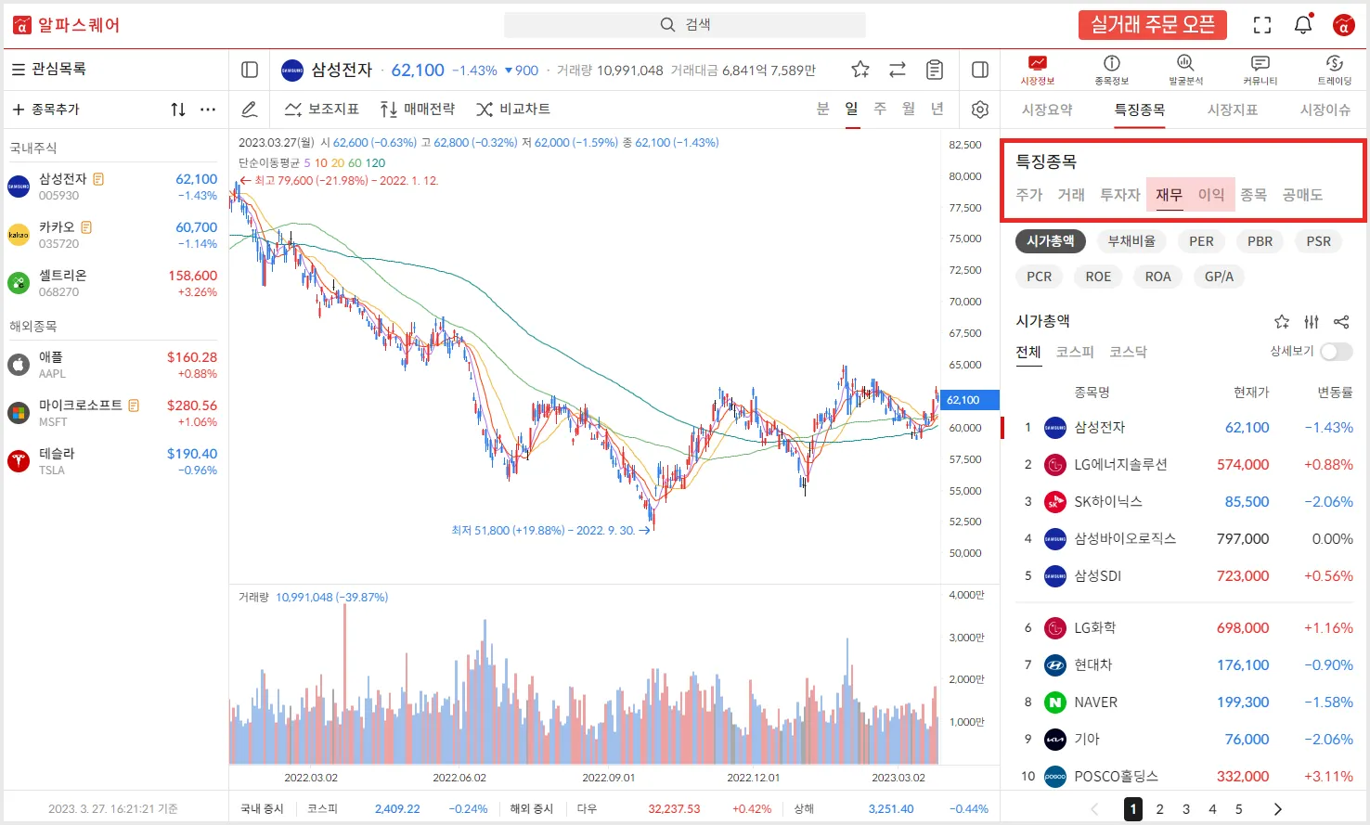Click the watchlist sort arrows icon
Screen dimensions: 1370x825
[178, 110]
